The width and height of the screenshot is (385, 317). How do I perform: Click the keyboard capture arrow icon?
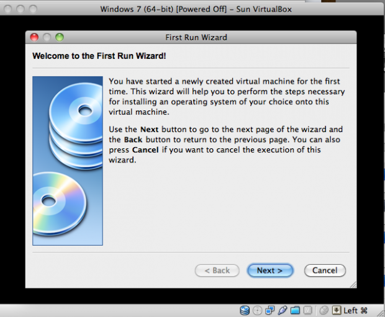(337, 311)
